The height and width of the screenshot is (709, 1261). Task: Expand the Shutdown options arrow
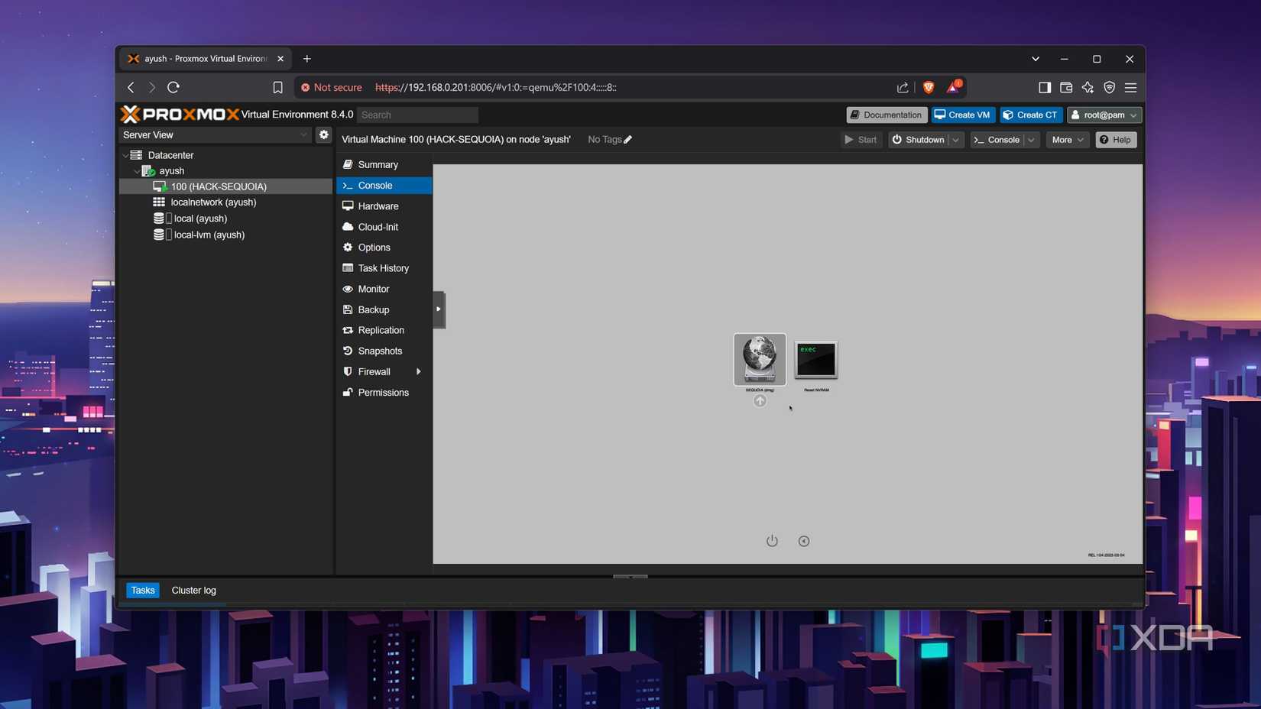955,140
